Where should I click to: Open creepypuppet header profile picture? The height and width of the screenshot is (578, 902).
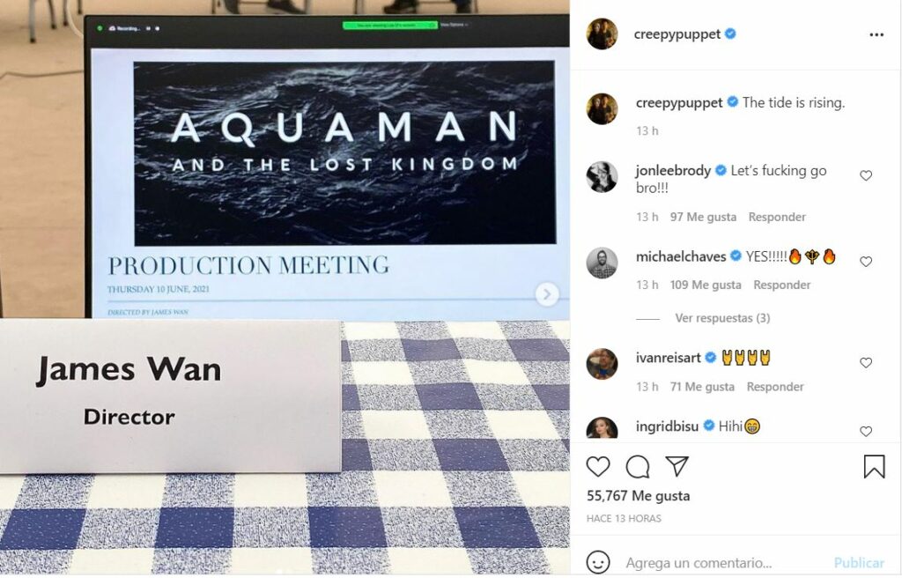[602, 34]
